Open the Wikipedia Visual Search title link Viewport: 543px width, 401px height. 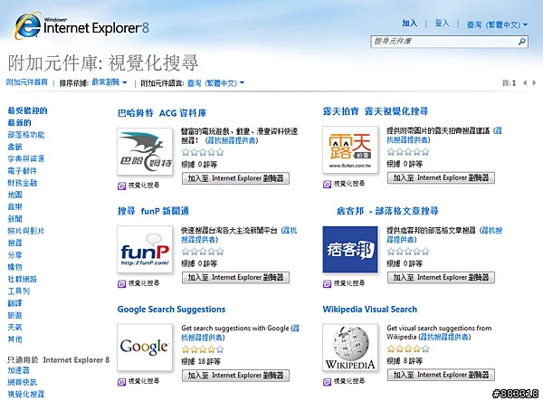(370, 310)
